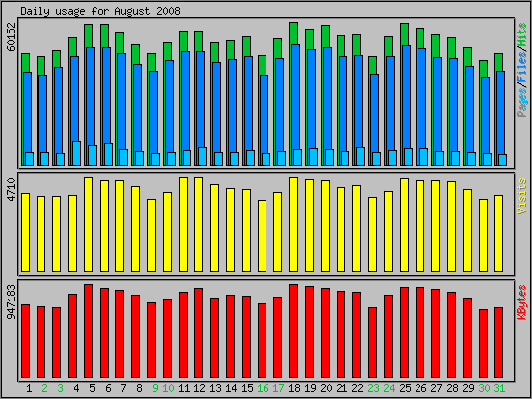Select green day label 2
This screenshot has height=399, width=532.
coord(44,388)
